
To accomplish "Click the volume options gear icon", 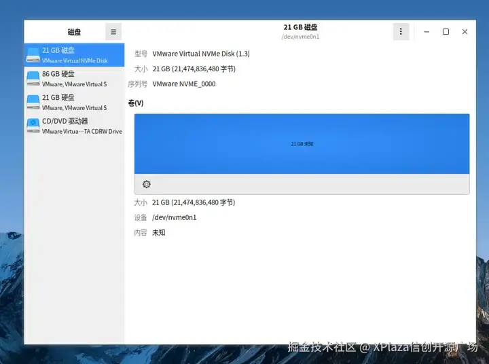I will pos(146,184).
